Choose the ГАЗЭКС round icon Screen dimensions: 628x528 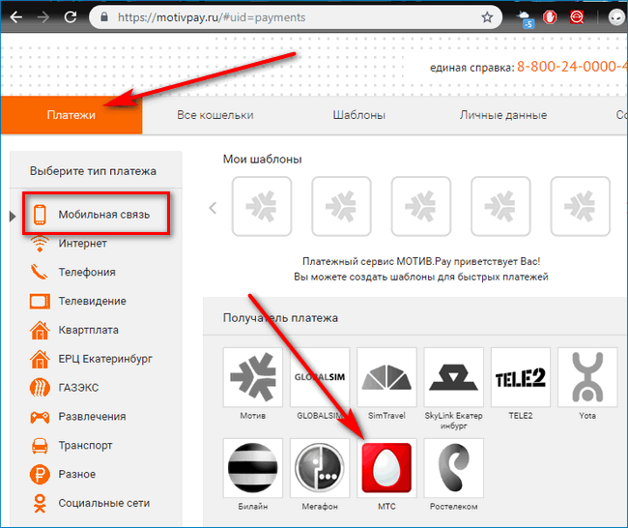pos(40,388)
